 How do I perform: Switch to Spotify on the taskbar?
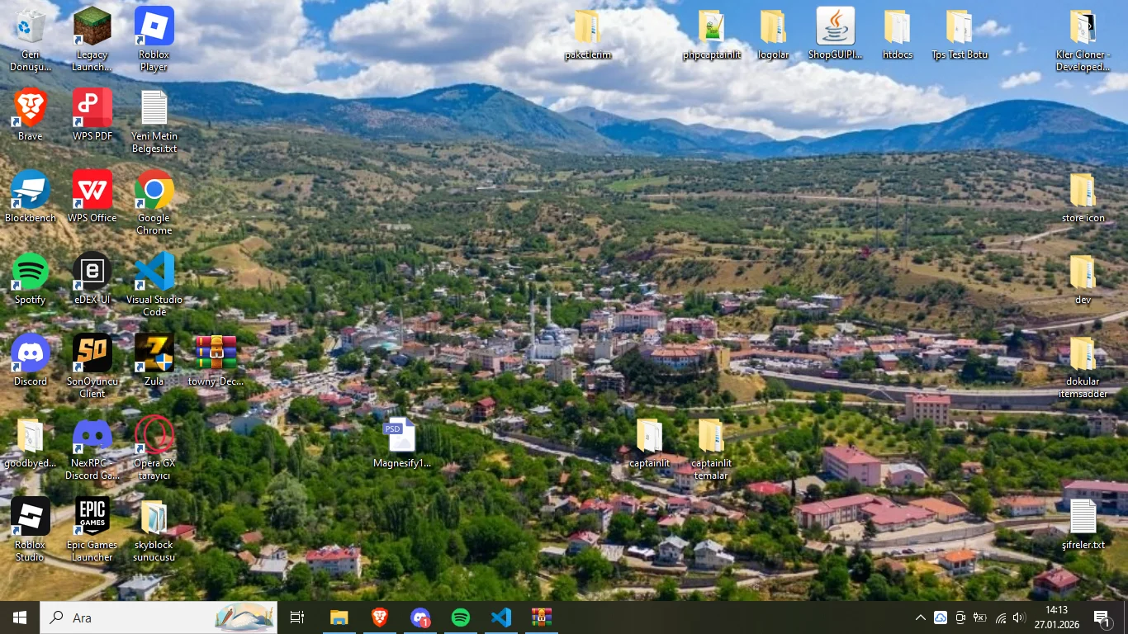(461, 617)
